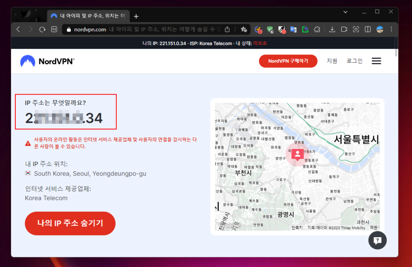Click the South Korea flag icon

click(x=28, y=173)
